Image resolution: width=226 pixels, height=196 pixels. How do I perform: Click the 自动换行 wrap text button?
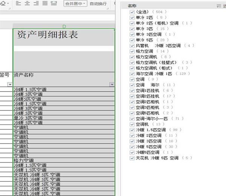[x=98, y=3]
